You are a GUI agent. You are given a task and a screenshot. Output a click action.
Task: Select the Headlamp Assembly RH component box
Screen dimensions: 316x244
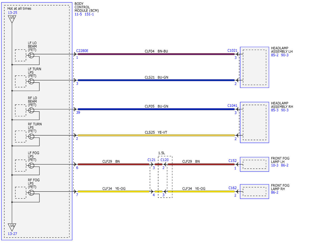tap(254, 122)
